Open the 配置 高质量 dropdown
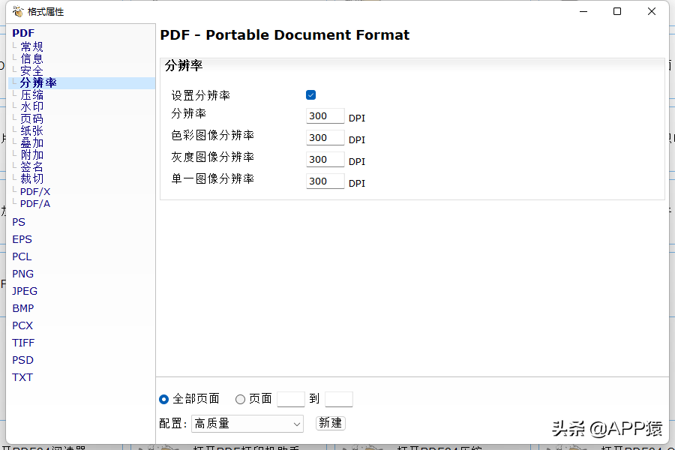The width and height of the screenshot is (675, 450). click(x=247, y=424)
